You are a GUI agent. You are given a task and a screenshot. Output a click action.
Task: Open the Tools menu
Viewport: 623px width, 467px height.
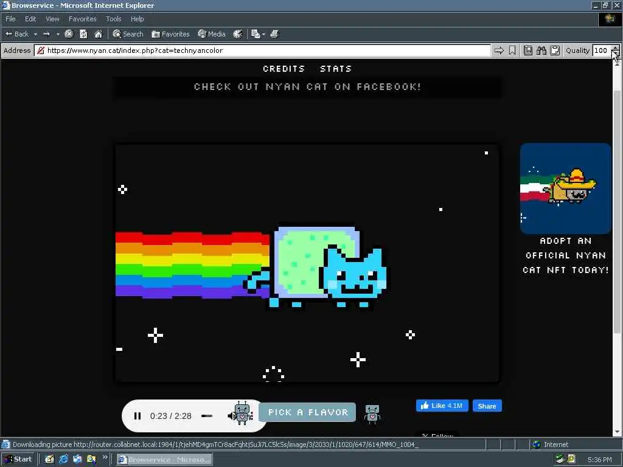point(113,19)
